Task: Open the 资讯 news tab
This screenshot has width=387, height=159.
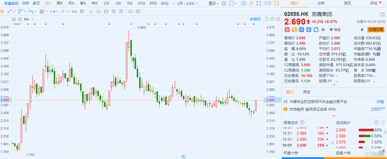Action: (x=347, y=3)
